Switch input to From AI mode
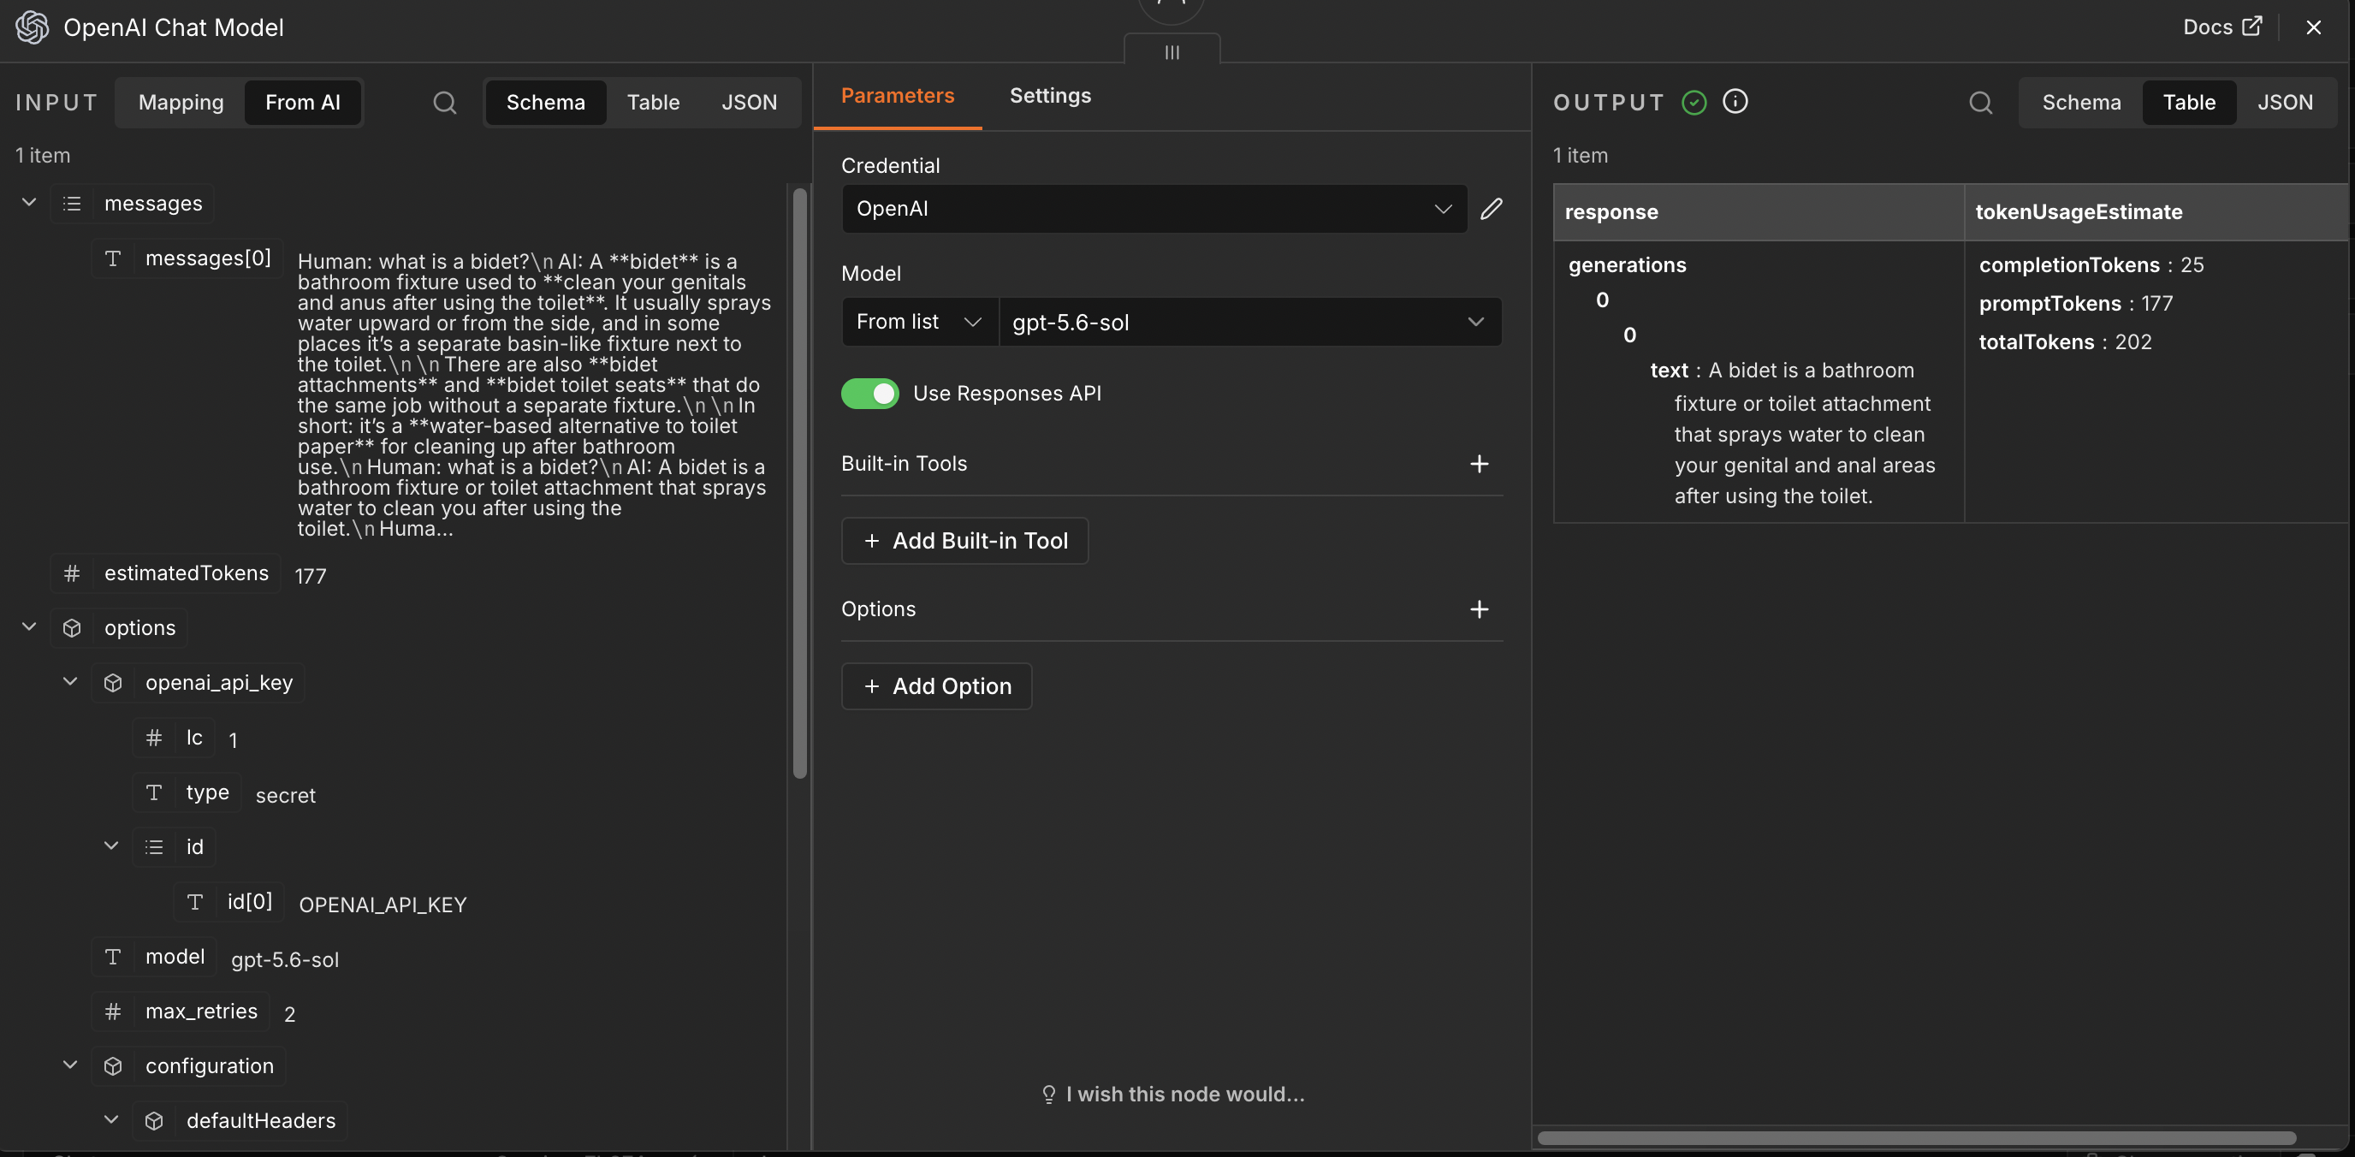The height and width of the screenshot is (1157, 2355). coord(303,103)
